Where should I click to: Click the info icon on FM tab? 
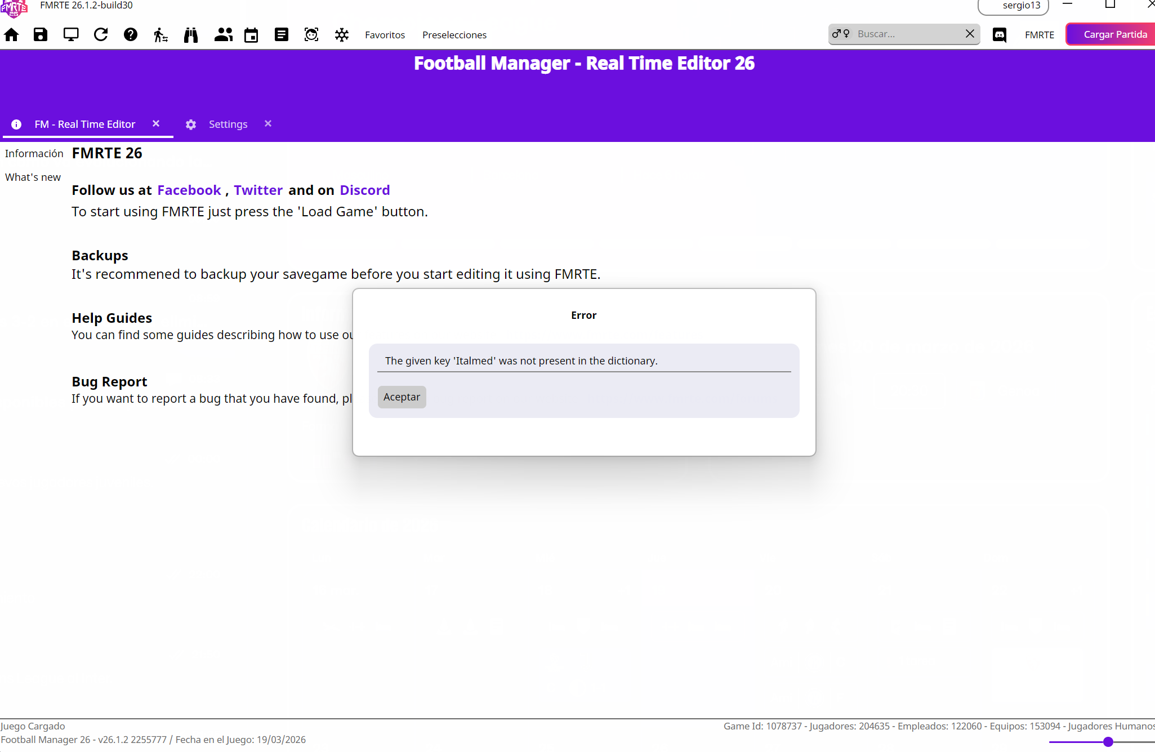click(16, 124)
